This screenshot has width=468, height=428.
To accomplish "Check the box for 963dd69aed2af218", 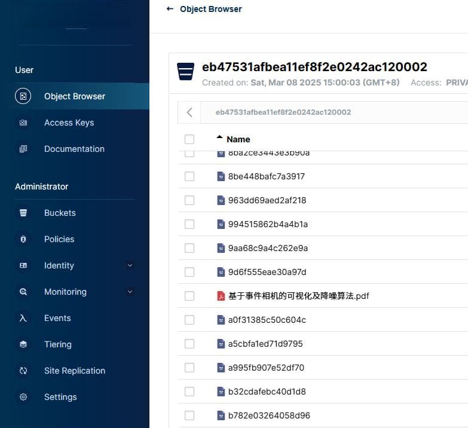I will point(189,200).
